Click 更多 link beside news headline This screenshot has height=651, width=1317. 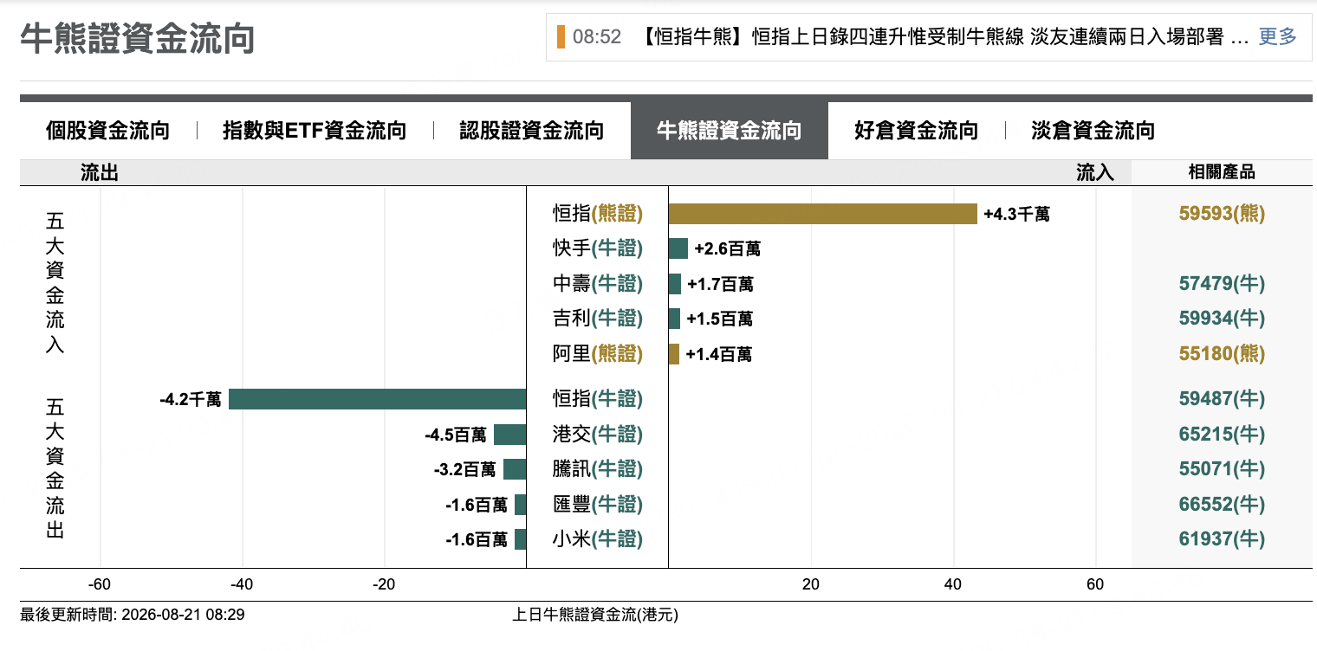[1278, 36]
